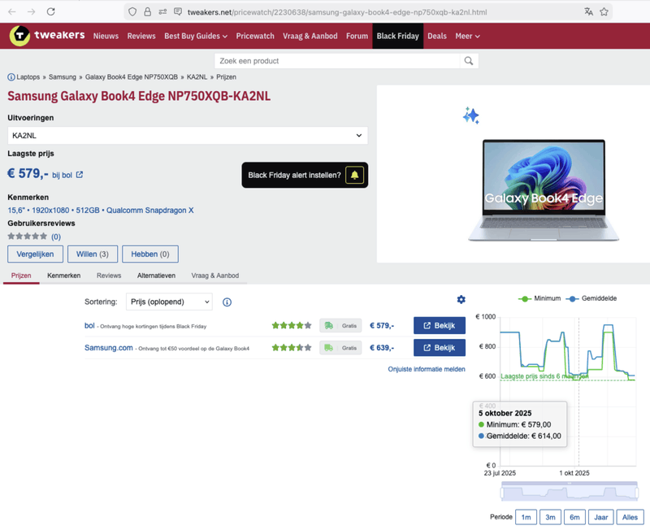Set chart period to Alles

pyautogui.click(x=630, y=517)
